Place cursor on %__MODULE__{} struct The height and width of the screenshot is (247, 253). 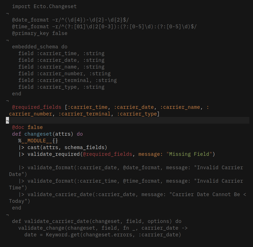(38, 141)
